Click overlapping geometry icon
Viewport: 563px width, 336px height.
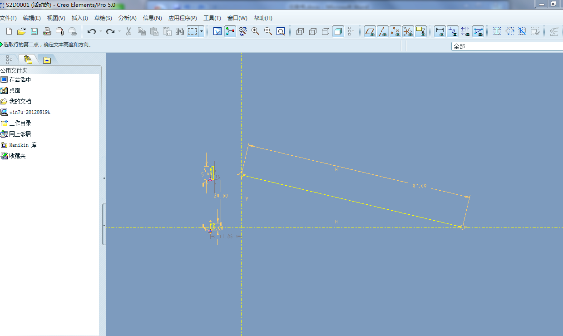pos(523,31)
